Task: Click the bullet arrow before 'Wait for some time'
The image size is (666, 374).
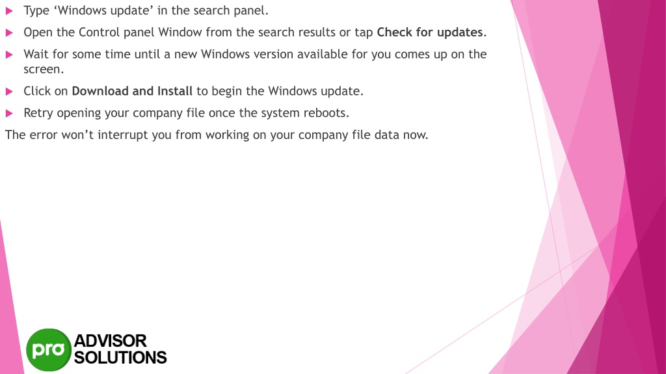Action: [9, 55]
